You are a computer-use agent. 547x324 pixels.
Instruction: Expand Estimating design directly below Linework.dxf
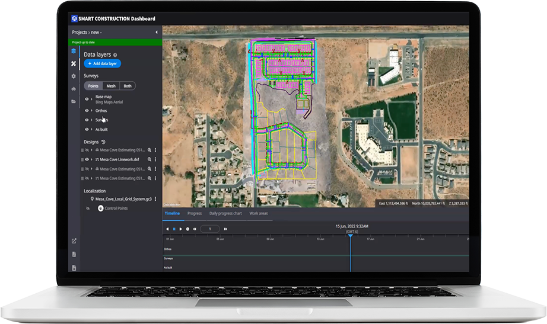pos(92,169)
